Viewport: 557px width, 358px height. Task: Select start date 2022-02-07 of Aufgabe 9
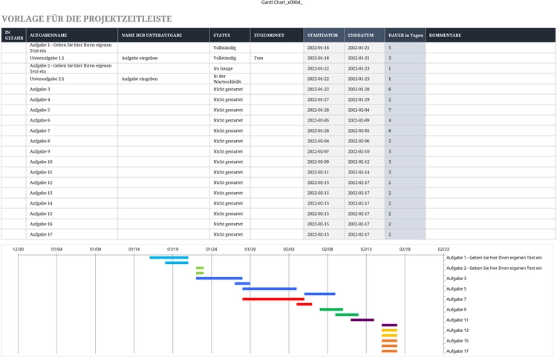click(x=324, y=151)
